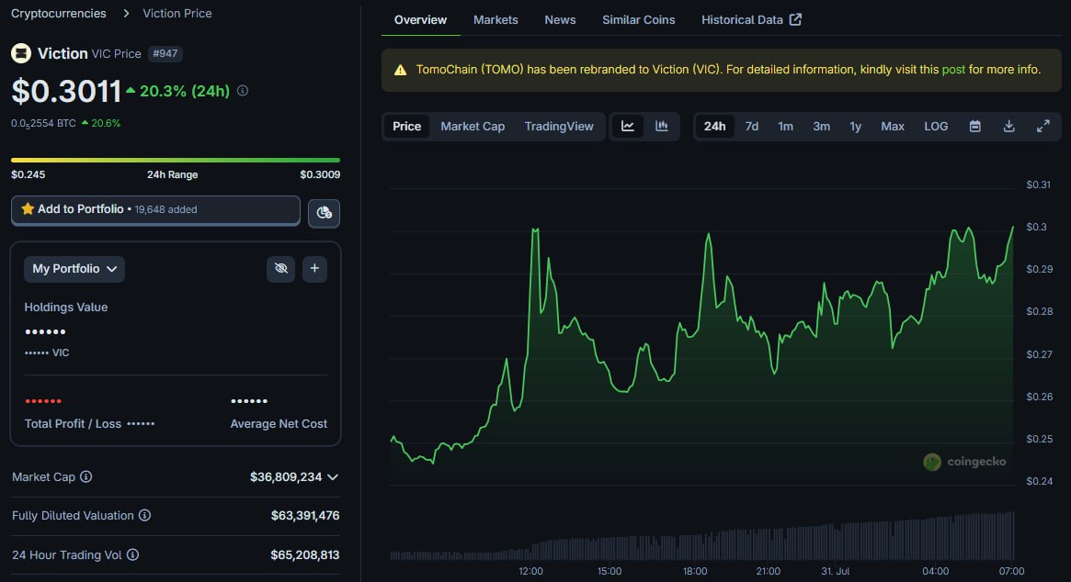Open the Similar Coins tab
The width and height of the screenshot is (1071, 582).
click(638, 20)
